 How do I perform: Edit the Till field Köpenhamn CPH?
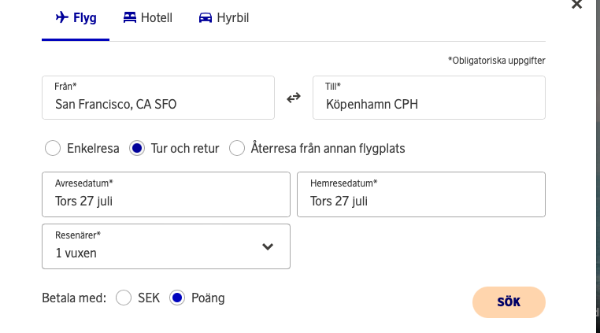coord(428,103)
